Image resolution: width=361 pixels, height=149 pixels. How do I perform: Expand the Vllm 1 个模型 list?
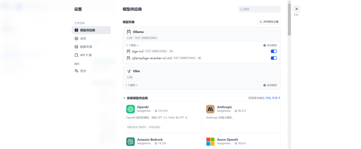pyautogui.click(x=132, y=85)
